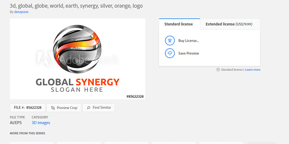Click the magnifier icon in Find Similar

89,108
